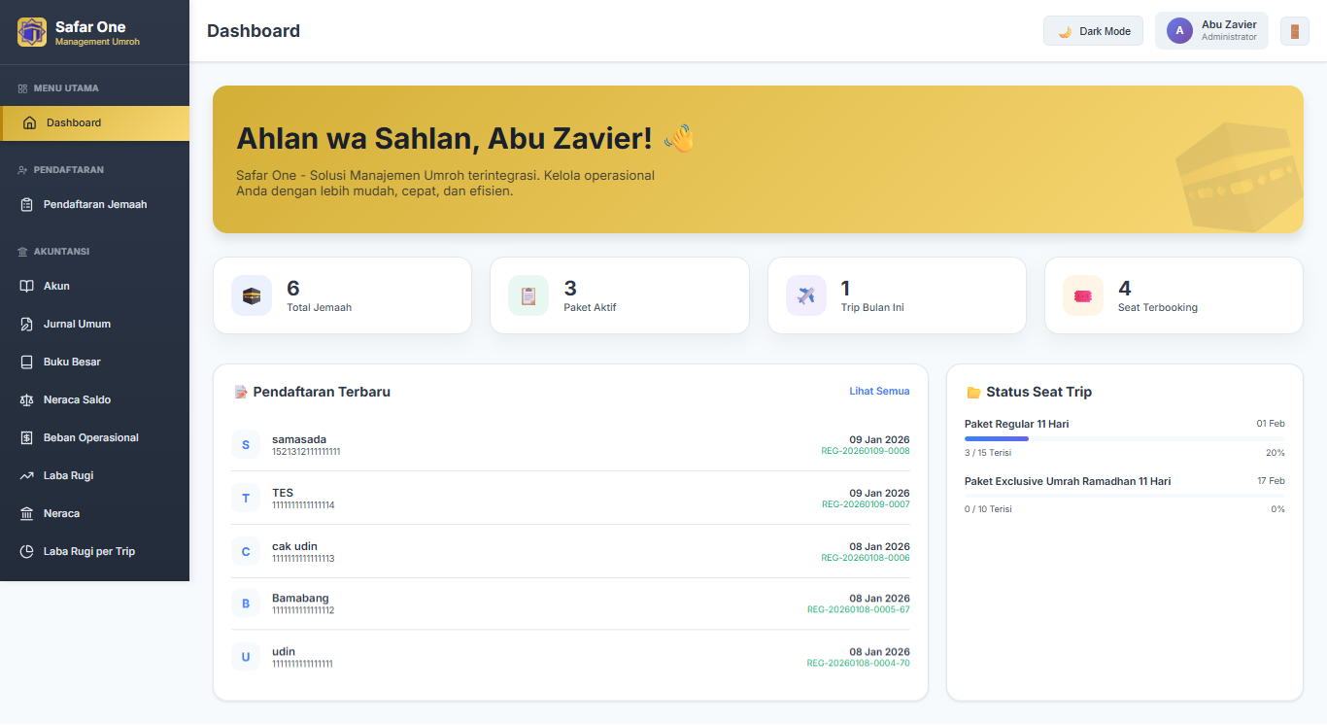Viewport: 1327px width, 726px height.
Task: Click the trend arrow icon beside Laba Rugi
Action: [27, 475]
